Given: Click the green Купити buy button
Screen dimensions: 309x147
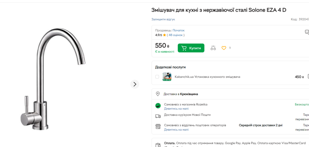Looking at the screenshot, I should click(191, 48).
